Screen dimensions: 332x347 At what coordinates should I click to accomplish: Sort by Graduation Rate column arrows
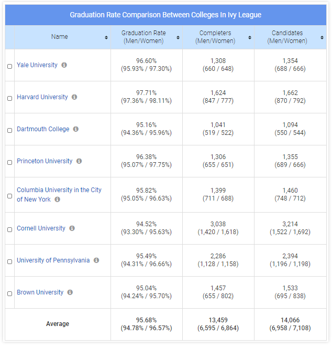pyautogui.click(x=178, y=37)
